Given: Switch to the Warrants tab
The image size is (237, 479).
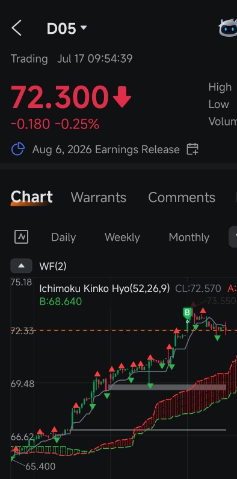Looking at the screenshot, I should (x=99, y=197).
